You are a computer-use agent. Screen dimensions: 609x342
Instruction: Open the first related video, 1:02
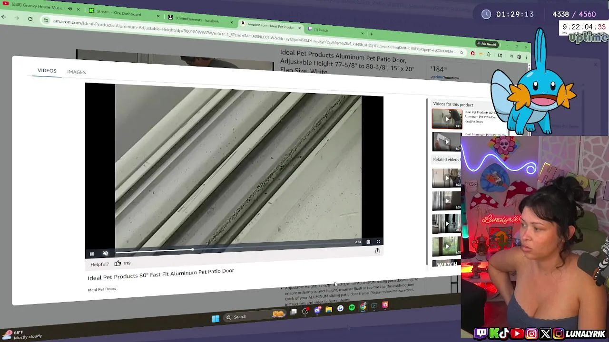coord(446,178)
